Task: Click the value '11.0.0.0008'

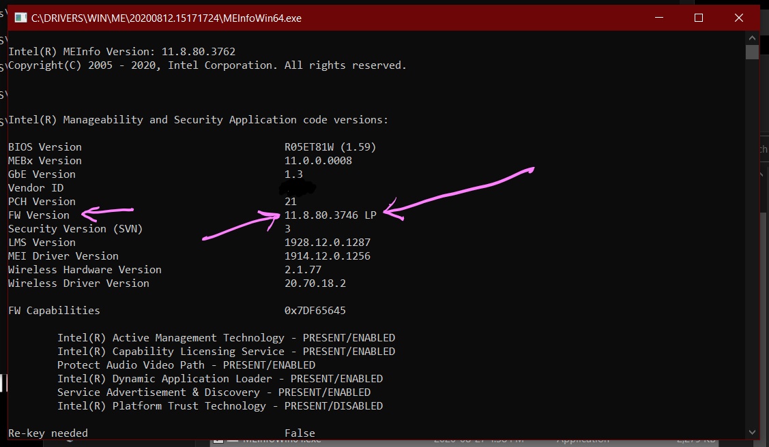Action: point(318,161)
